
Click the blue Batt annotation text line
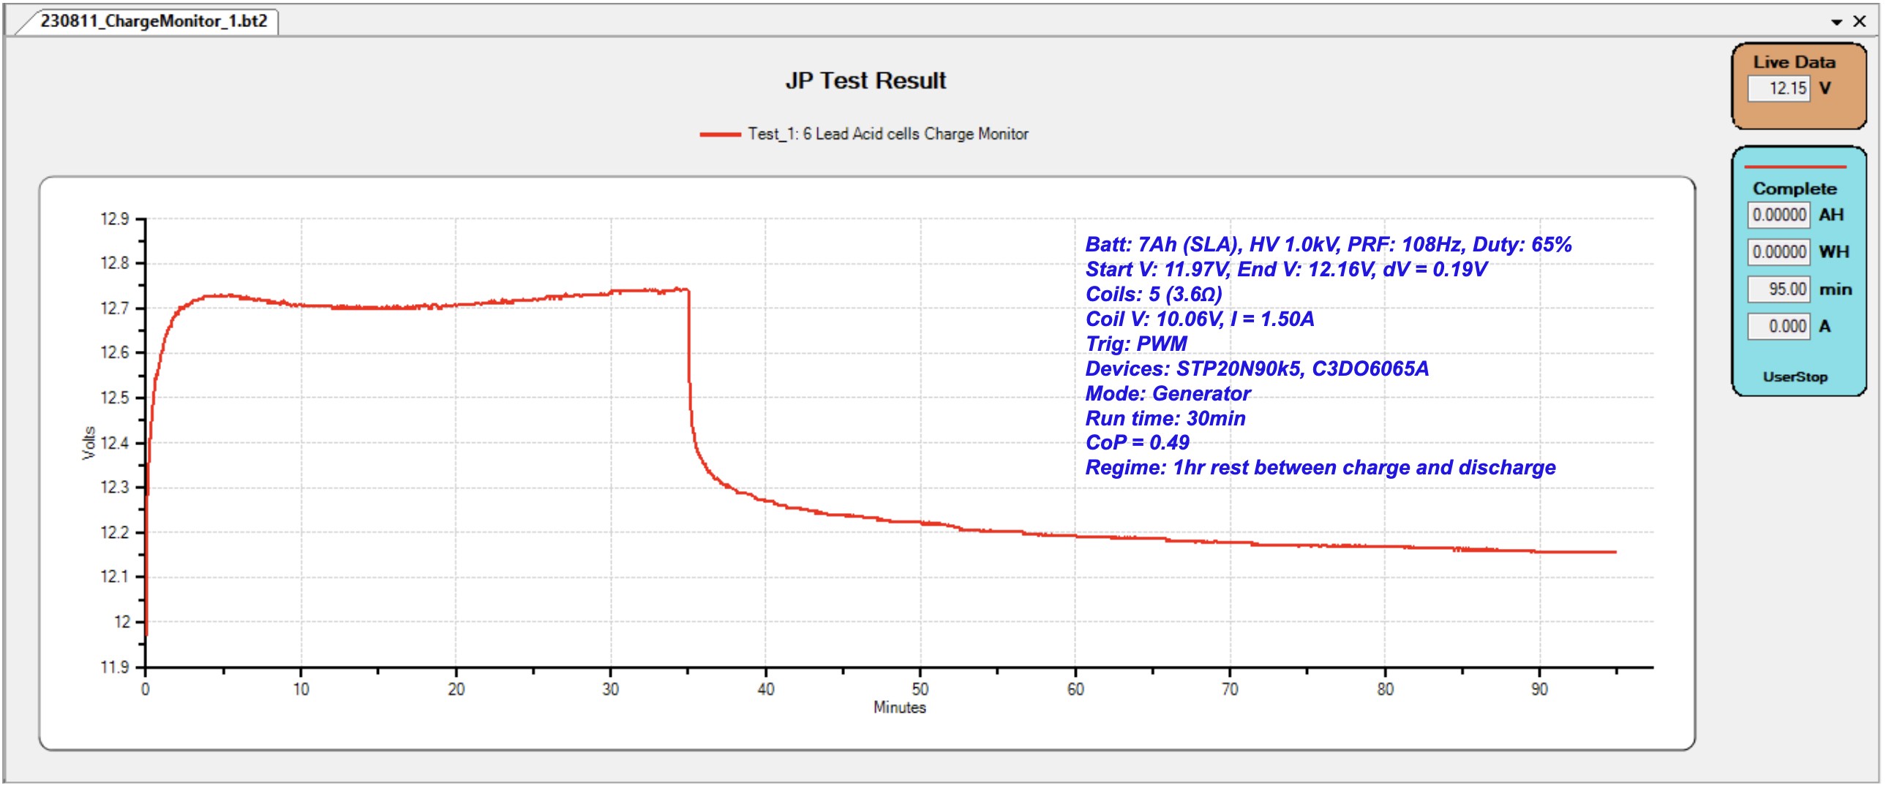(x=1328, y=244)
